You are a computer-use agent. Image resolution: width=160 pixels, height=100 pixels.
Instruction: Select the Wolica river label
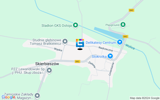[x=130, y=47]
